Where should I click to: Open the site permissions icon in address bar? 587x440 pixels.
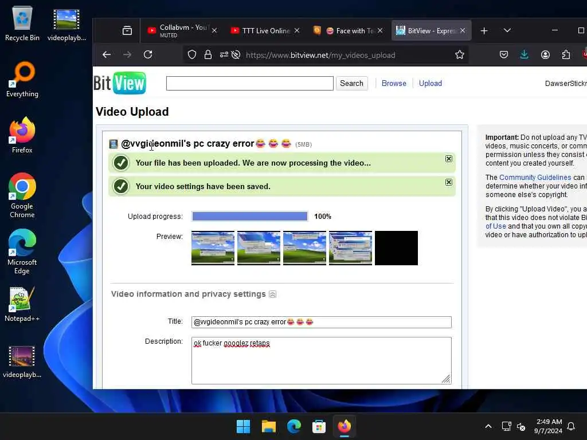point(224,55)
